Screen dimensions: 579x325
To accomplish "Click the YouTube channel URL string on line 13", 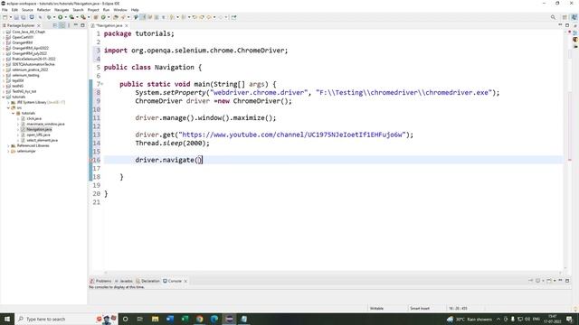I will point(293,135).
